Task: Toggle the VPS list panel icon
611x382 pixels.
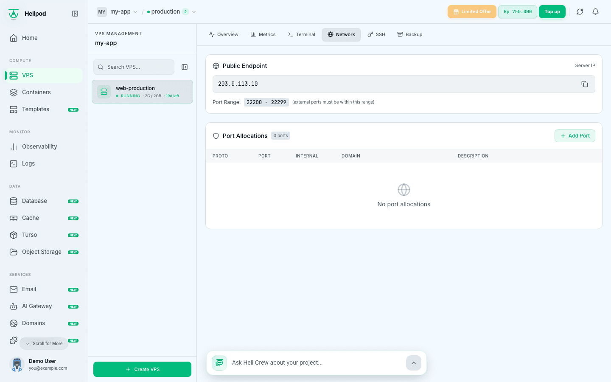Action: point(185,67)
